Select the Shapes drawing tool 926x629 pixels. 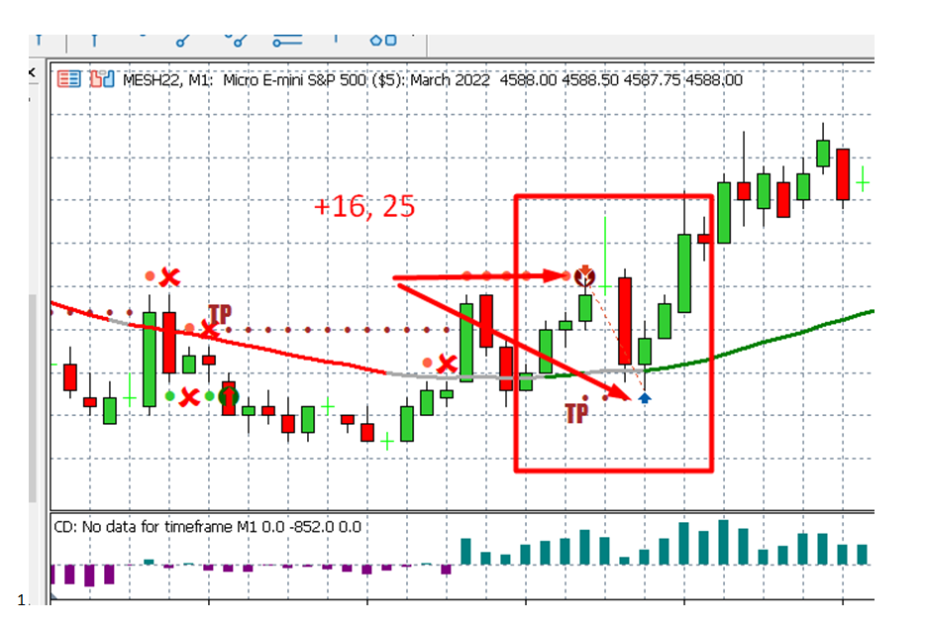382,41
